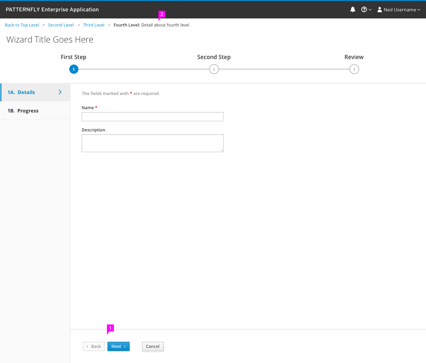
Task: Click the Review step label
Action: point(354,57)
